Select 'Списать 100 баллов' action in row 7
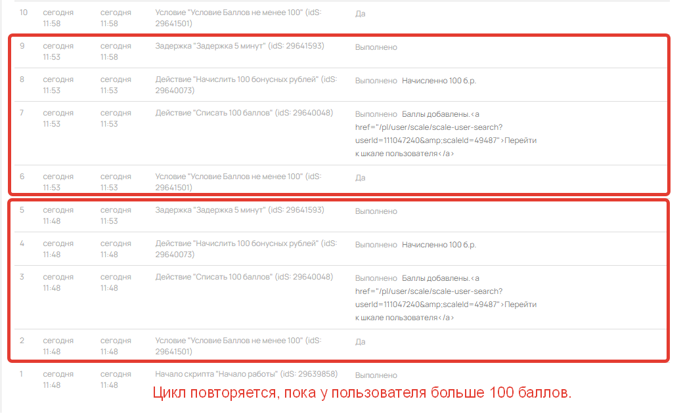The height and width of the screenshot is (418, 683). tap(244, 113)
